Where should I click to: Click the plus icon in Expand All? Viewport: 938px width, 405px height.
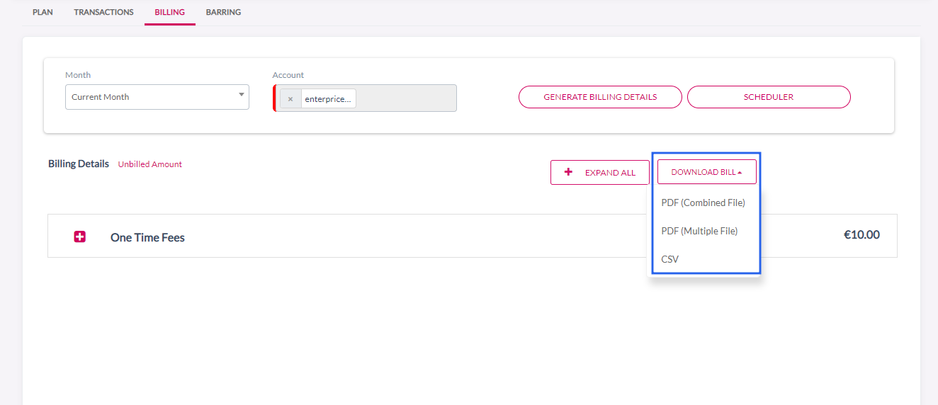click(x=568, y=172)
